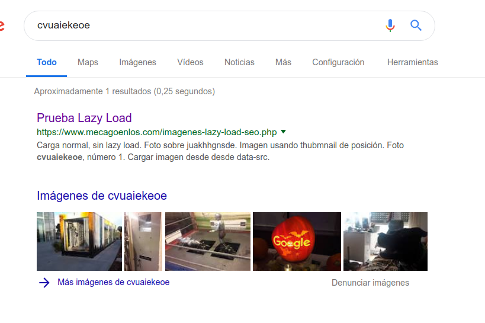The image size is (485, 323).
Task: Open the statue fountain thumbnail
Action: [x=208, y=242]
